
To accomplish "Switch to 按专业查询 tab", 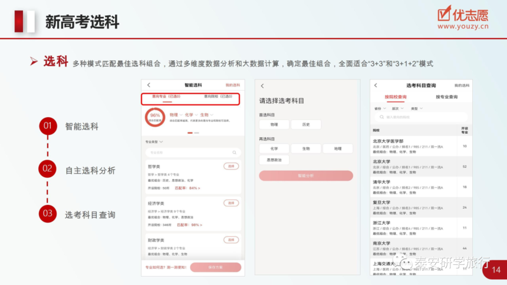I will click(x=446, y=97).
